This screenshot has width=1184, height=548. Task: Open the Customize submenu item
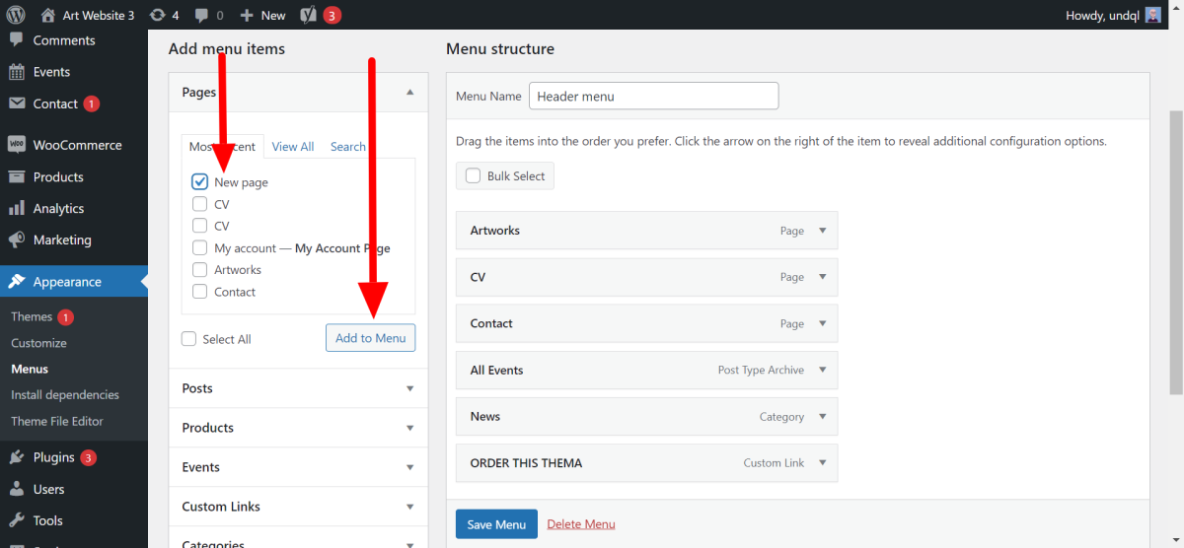[38, 343]
